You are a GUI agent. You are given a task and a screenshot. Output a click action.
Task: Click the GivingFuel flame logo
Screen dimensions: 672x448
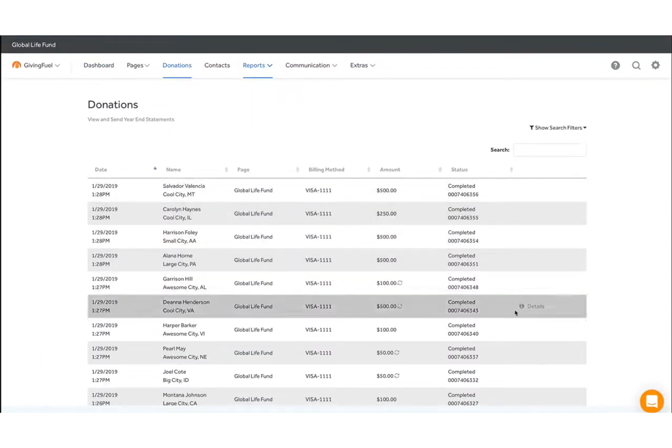16,65
